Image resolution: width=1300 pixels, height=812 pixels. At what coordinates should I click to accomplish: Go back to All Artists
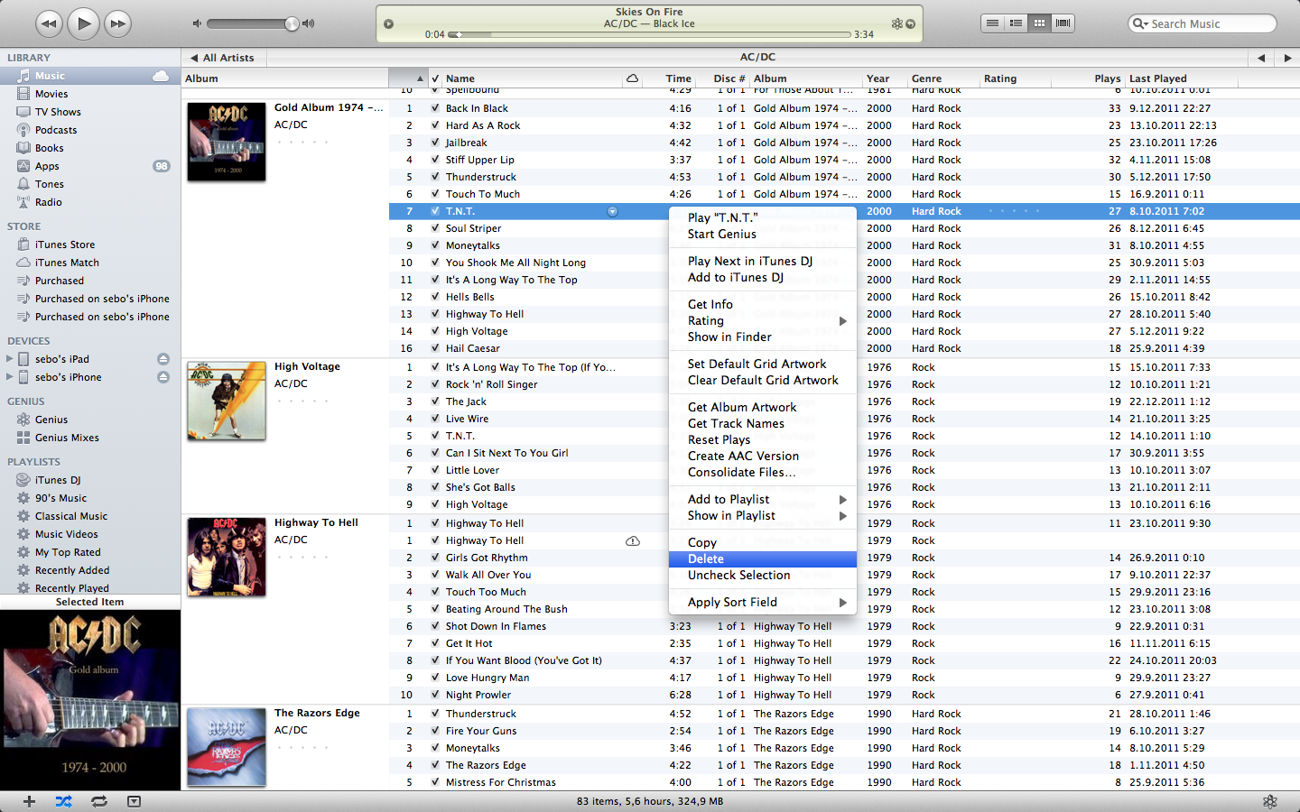222,58
